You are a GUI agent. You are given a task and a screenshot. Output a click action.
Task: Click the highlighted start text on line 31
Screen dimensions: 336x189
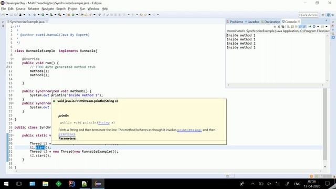click(40, 148)
